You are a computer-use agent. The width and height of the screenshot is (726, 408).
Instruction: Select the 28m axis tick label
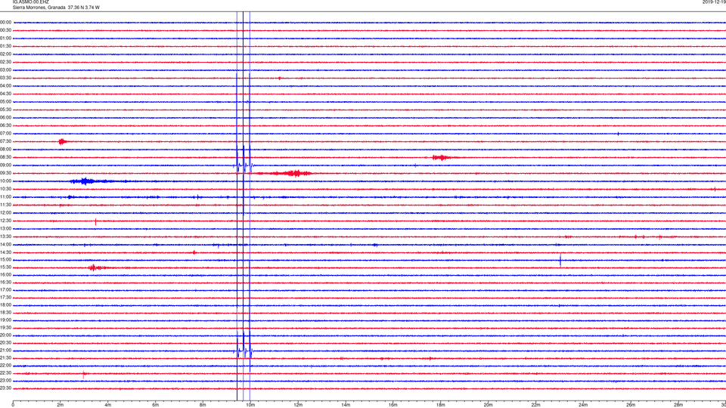coord(678,405)
